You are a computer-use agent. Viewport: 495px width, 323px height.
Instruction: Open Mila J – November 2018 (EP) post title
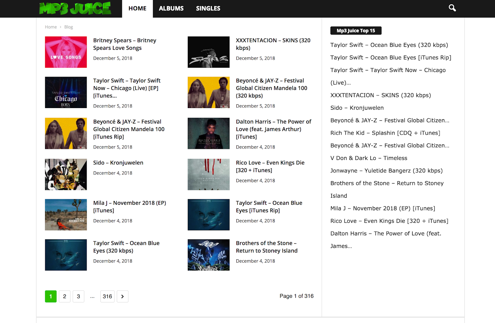point(130,207)
